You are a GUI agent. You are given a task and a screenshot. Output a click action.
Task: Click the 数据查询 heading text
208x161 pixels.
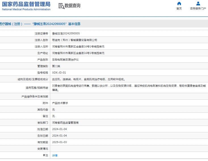72,6
